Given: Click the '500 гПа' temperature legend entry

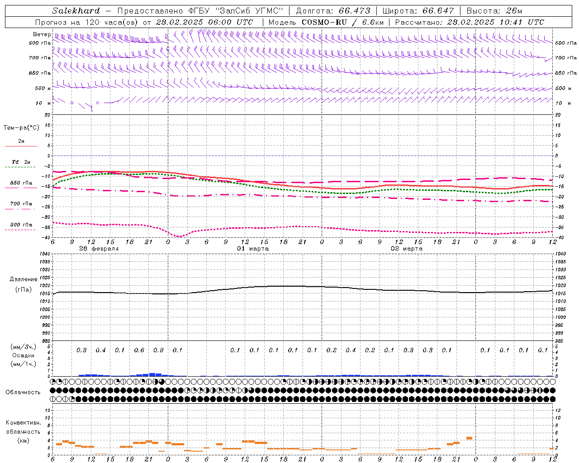Looking at the screenshot, I should pos(21,225).
